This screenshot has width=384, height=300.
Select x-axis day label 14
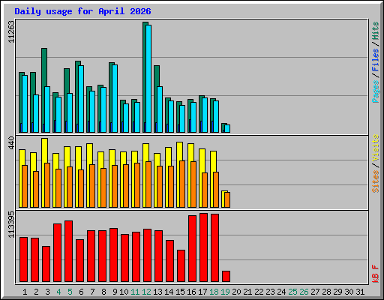[x=169, y=292]
